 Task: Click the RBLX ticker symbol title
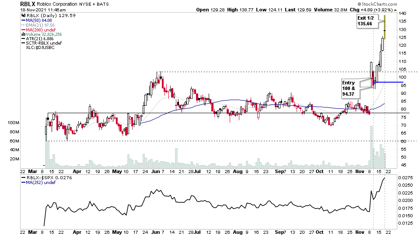[x=28, y=4]
